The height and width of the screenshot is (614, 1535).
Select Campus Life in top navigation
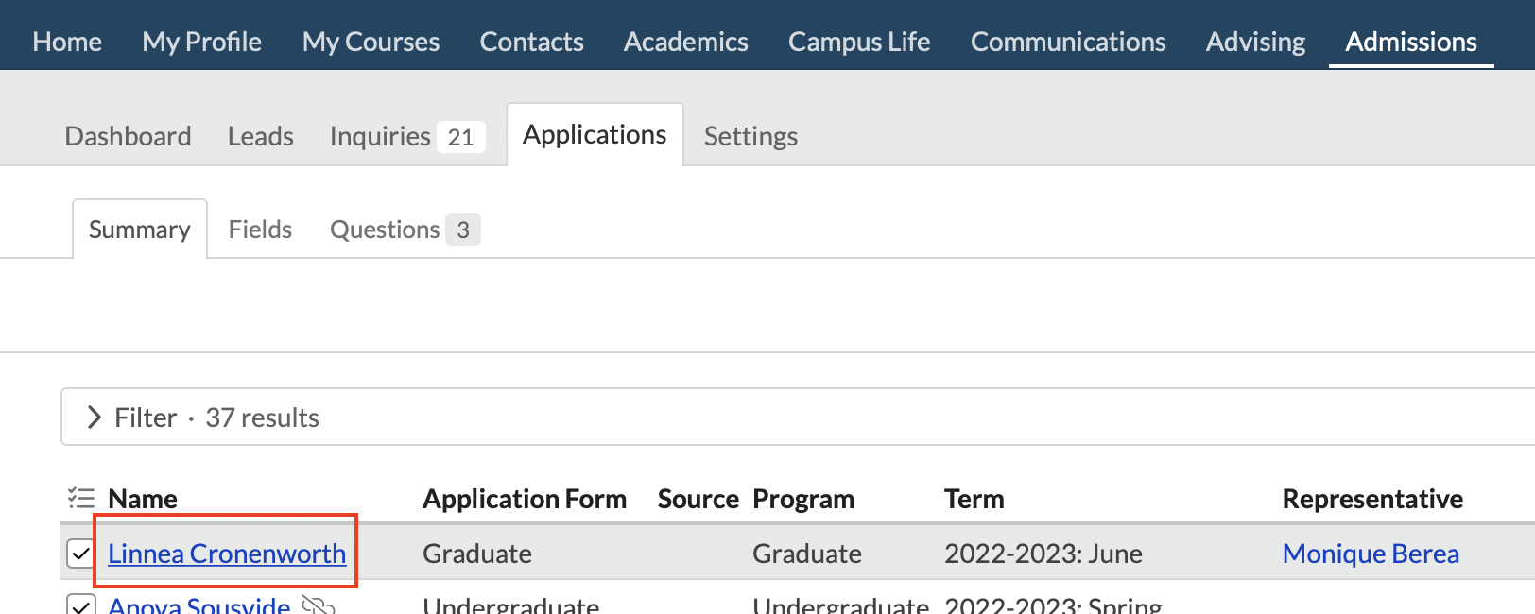coord(859,42)
